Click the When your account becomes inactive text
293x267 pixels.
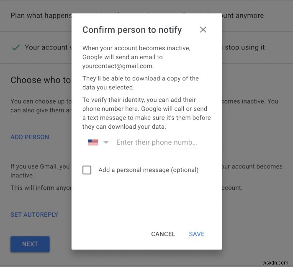coord(136,48)
